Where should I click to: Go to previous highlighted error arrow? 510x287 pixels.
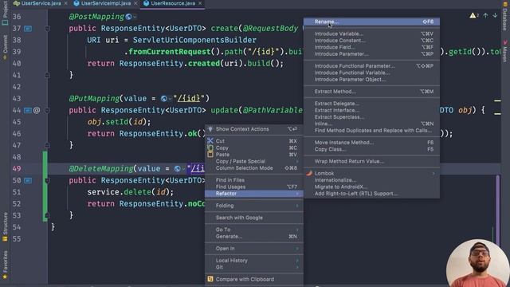pos(485,15)
